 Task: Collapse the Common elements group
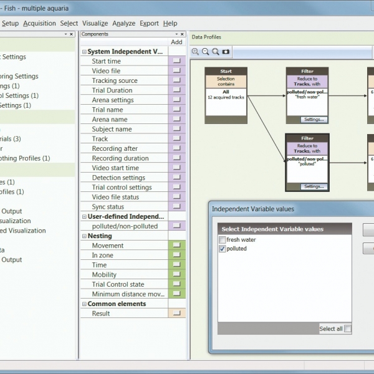click(x=84, y=304)
